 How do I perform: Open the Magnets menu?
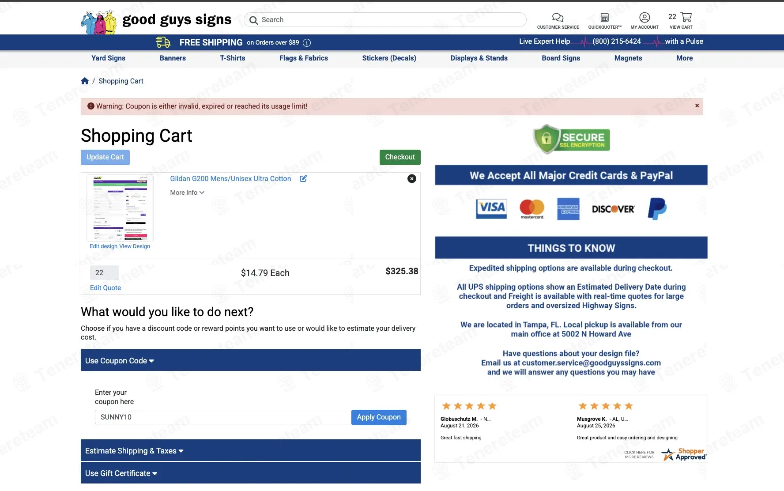point(628,58)
